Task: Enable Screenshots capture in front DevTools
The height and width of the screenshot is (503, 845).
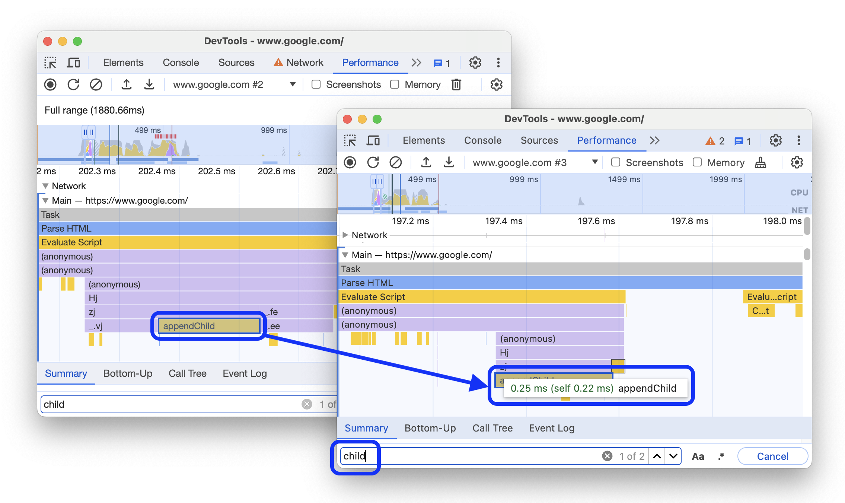Action: pyautogui.click(x=616, y=162)
